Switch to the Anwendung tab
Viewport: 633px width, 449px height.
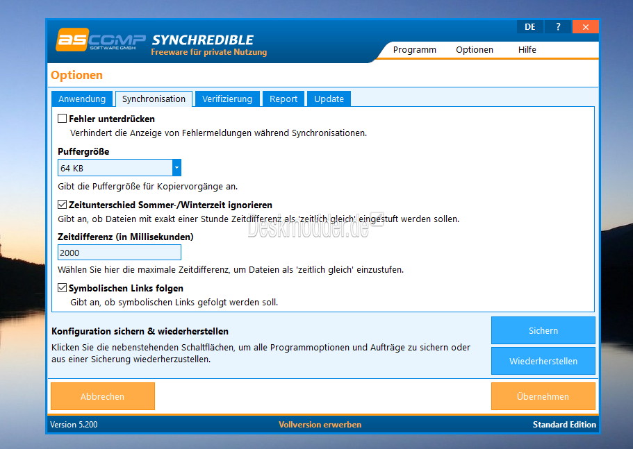click(x=82, y=99)
